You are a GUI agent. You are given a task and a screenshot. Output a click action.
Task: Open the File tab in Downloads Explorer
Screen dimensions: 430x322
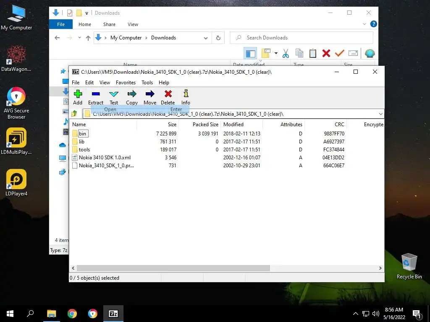point(61,24)
